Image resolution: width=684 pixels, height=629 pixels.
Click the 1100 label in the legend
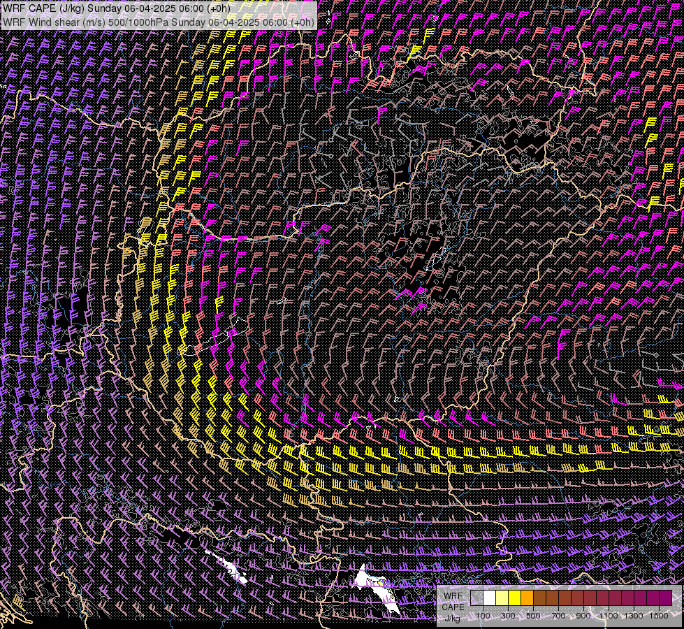pyautogui.click(x=609, y=616)
